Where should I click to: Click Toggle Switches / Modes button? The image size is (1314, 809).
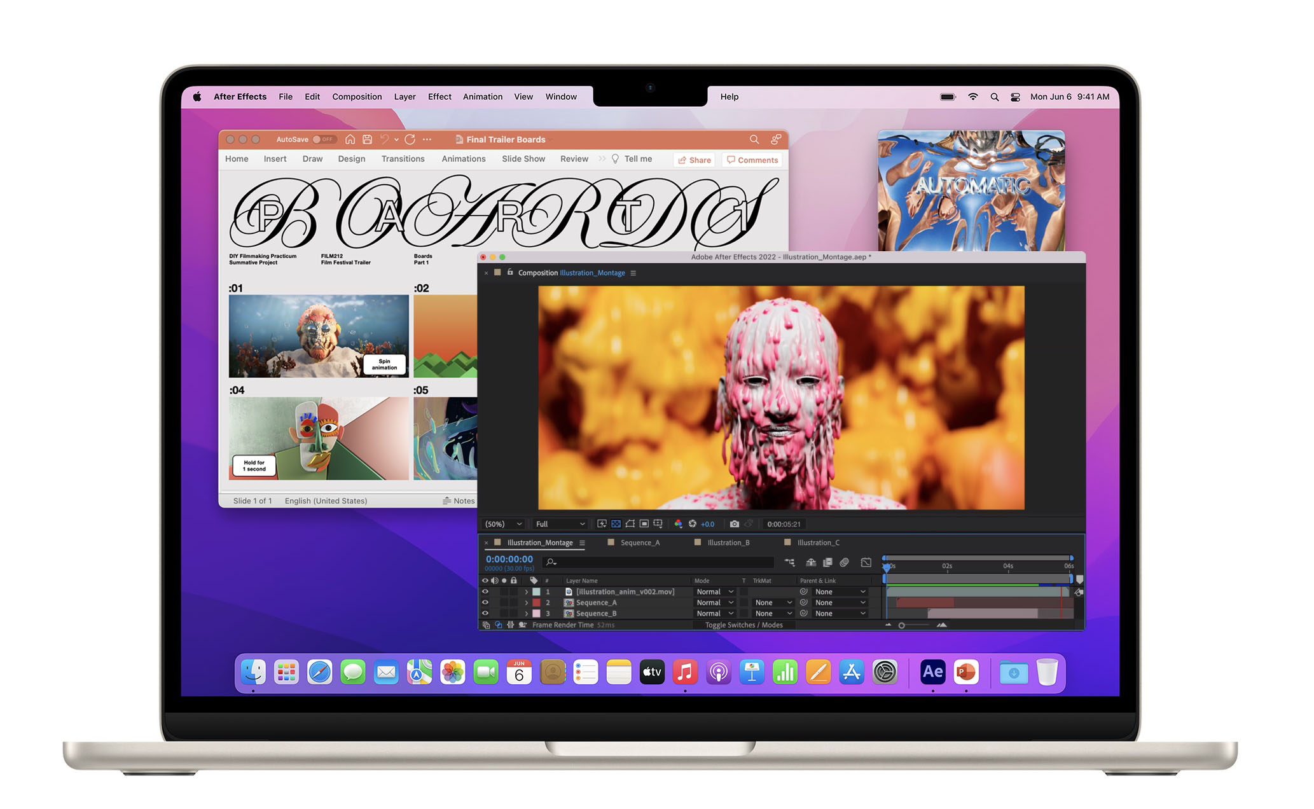pos(743,625)
